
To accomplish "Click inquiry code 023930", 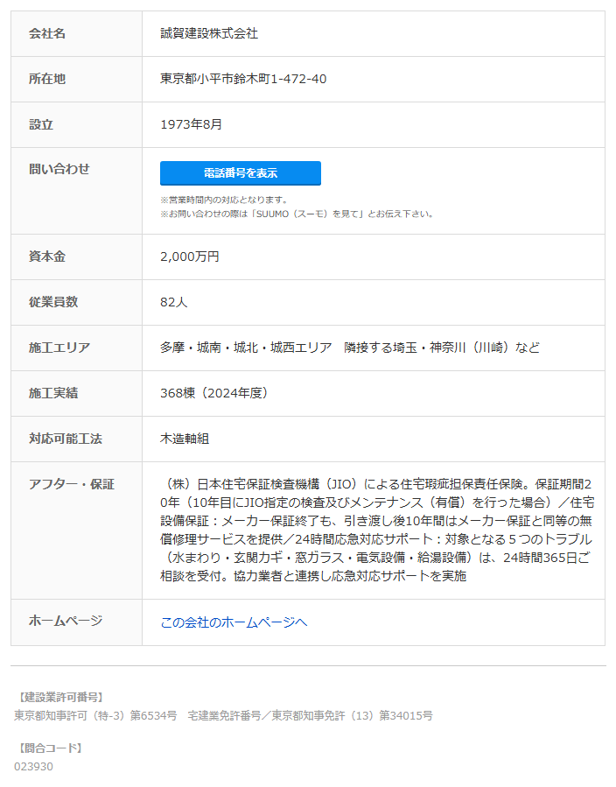I will 33,766.
